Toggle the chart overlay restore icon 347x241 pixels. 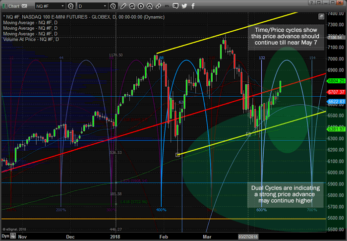[x=321, y=16]
